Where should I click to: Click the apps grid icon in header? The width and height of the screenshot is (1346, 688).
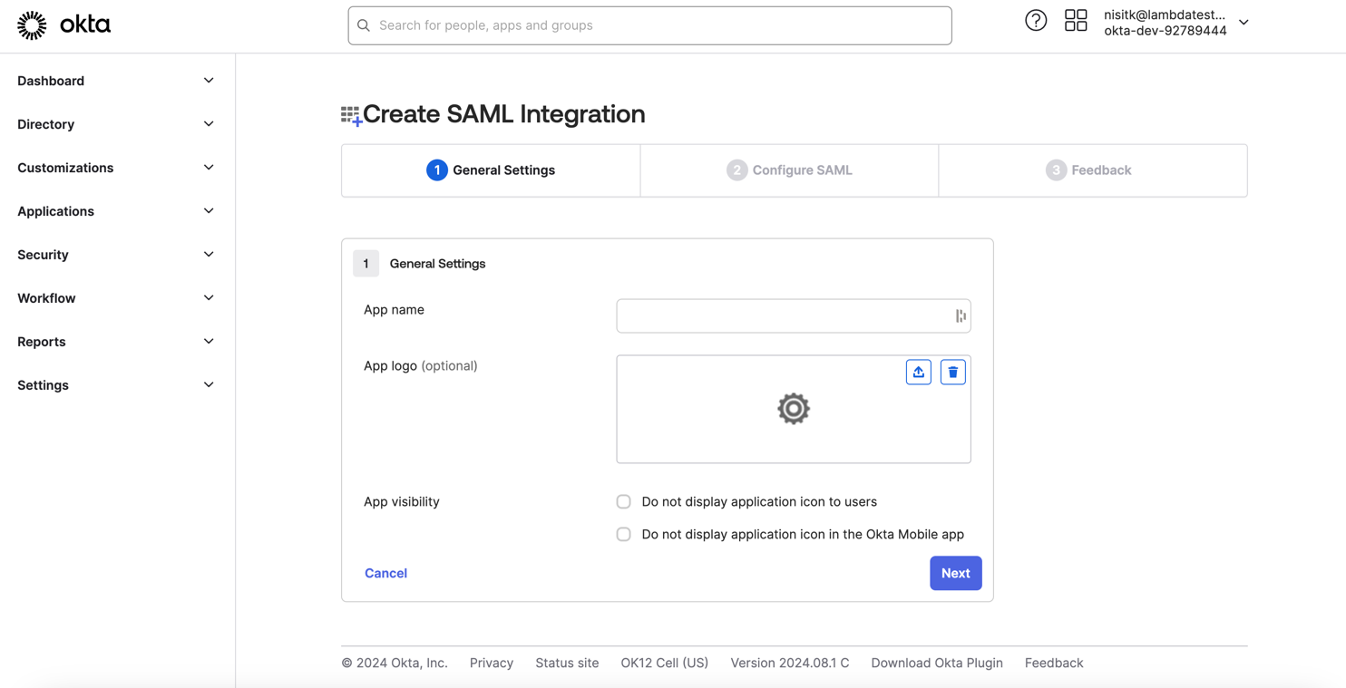(x=1076, y=19)
